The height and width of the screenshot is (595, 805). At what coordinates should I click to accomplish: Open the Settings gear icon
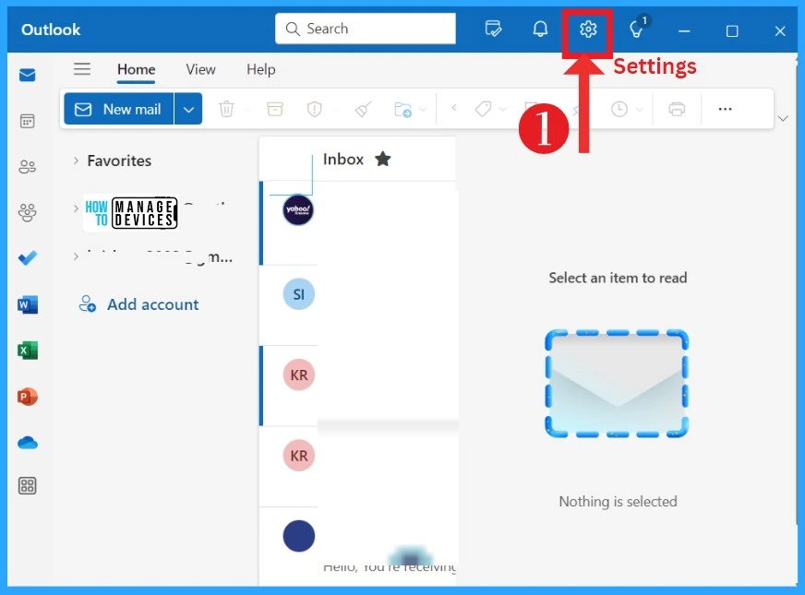click(x=588, y=30)
